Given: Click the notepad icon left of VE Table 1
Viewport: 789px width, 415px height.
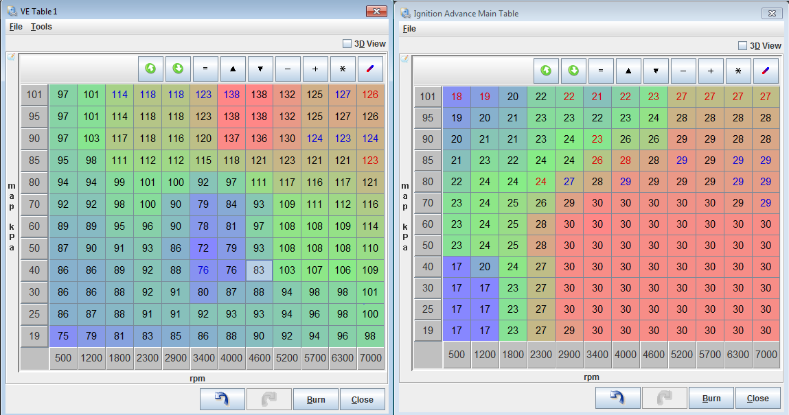Looking at the screenshot, I should tap(11, 57).
